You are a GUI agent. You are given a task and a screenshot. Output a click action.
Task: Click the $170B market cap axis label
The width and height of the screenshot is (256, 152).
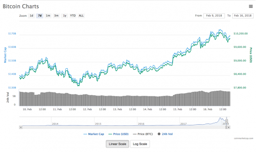click(12, 34)
